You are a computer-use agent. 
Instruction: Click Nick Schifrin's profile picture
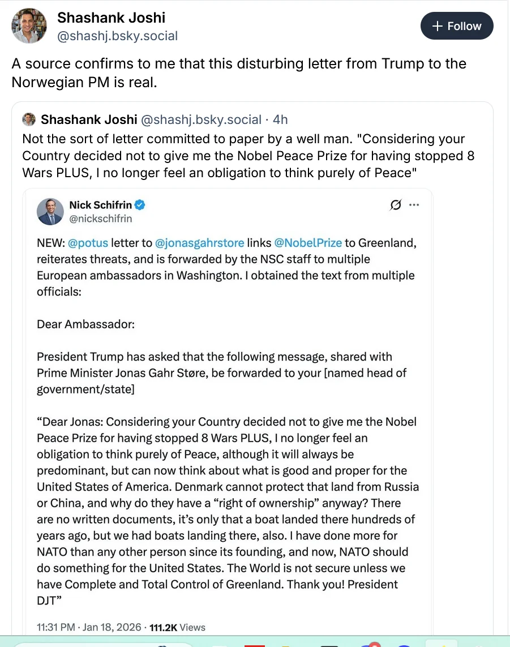(50, 211)
